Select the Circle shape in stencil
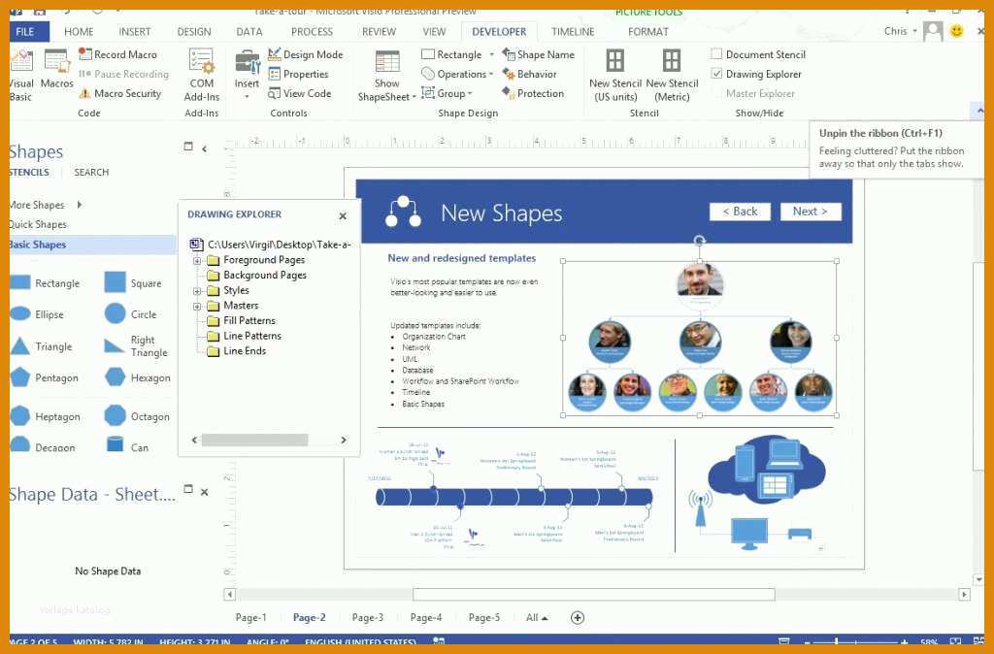Screen dimensions: 994x654 pos(131,313)
